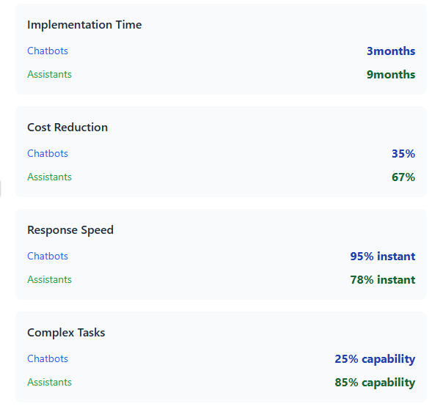Click the Cost Reduction heading
The height and width of the screenshot is (409, 443).
tap(67, 127)
